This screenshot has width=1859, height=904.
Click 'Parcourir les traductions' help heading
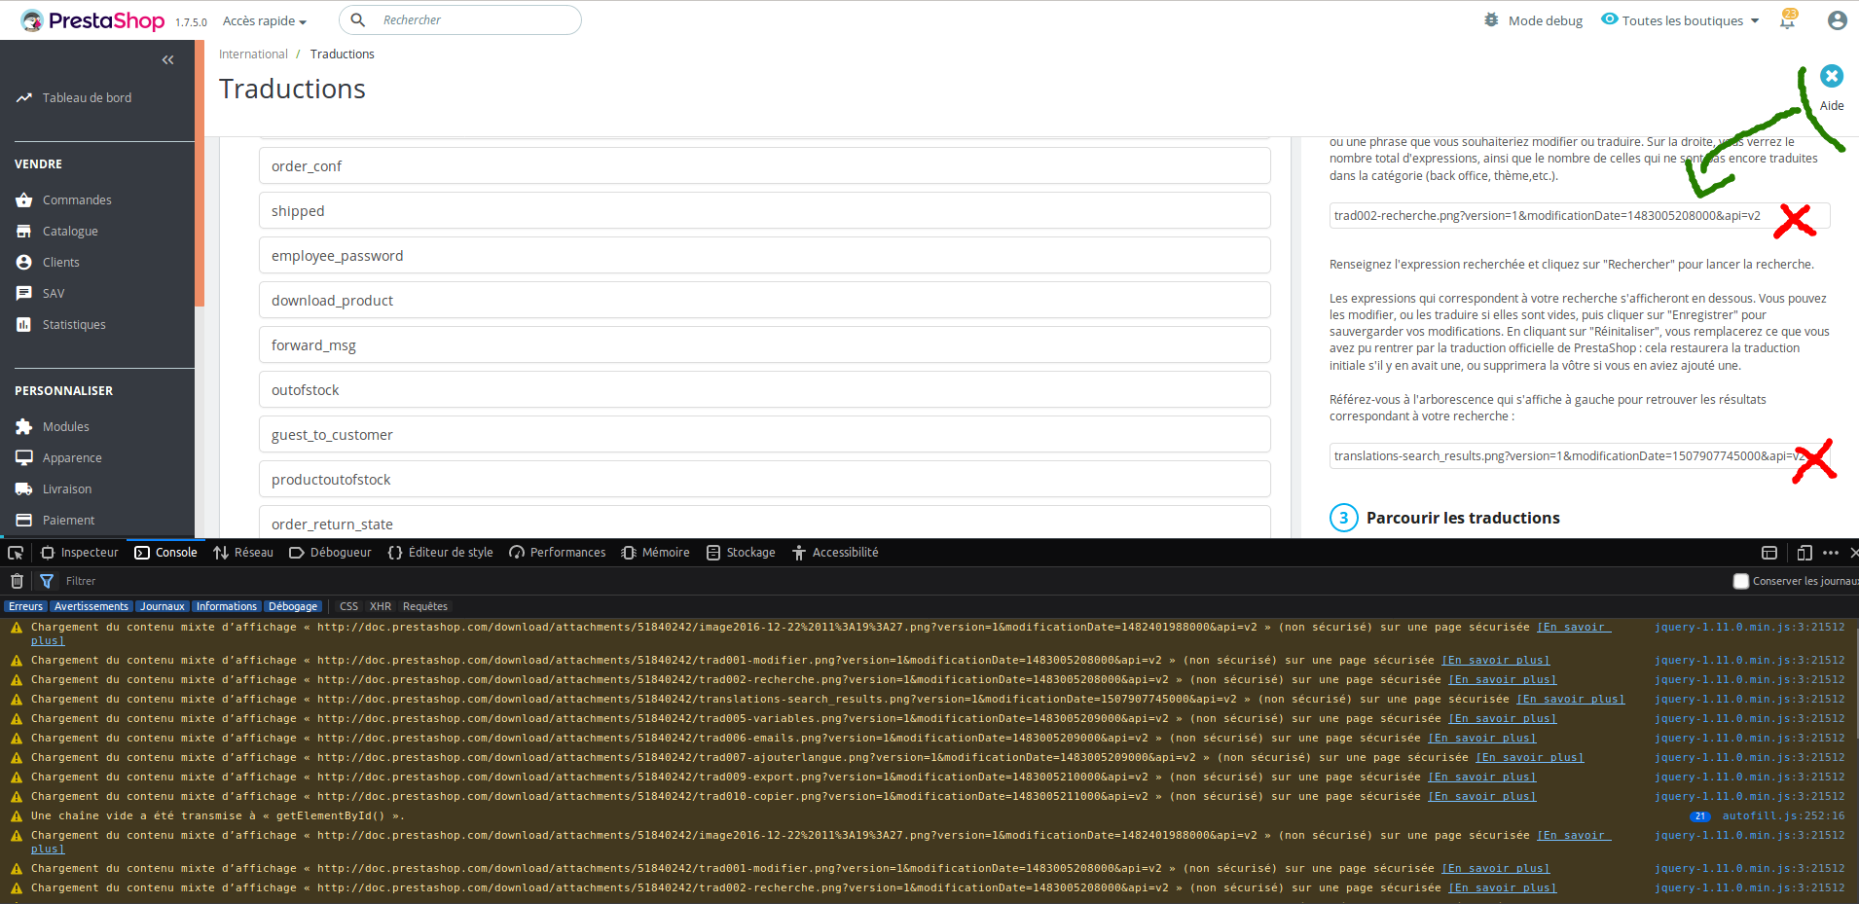1463,518
